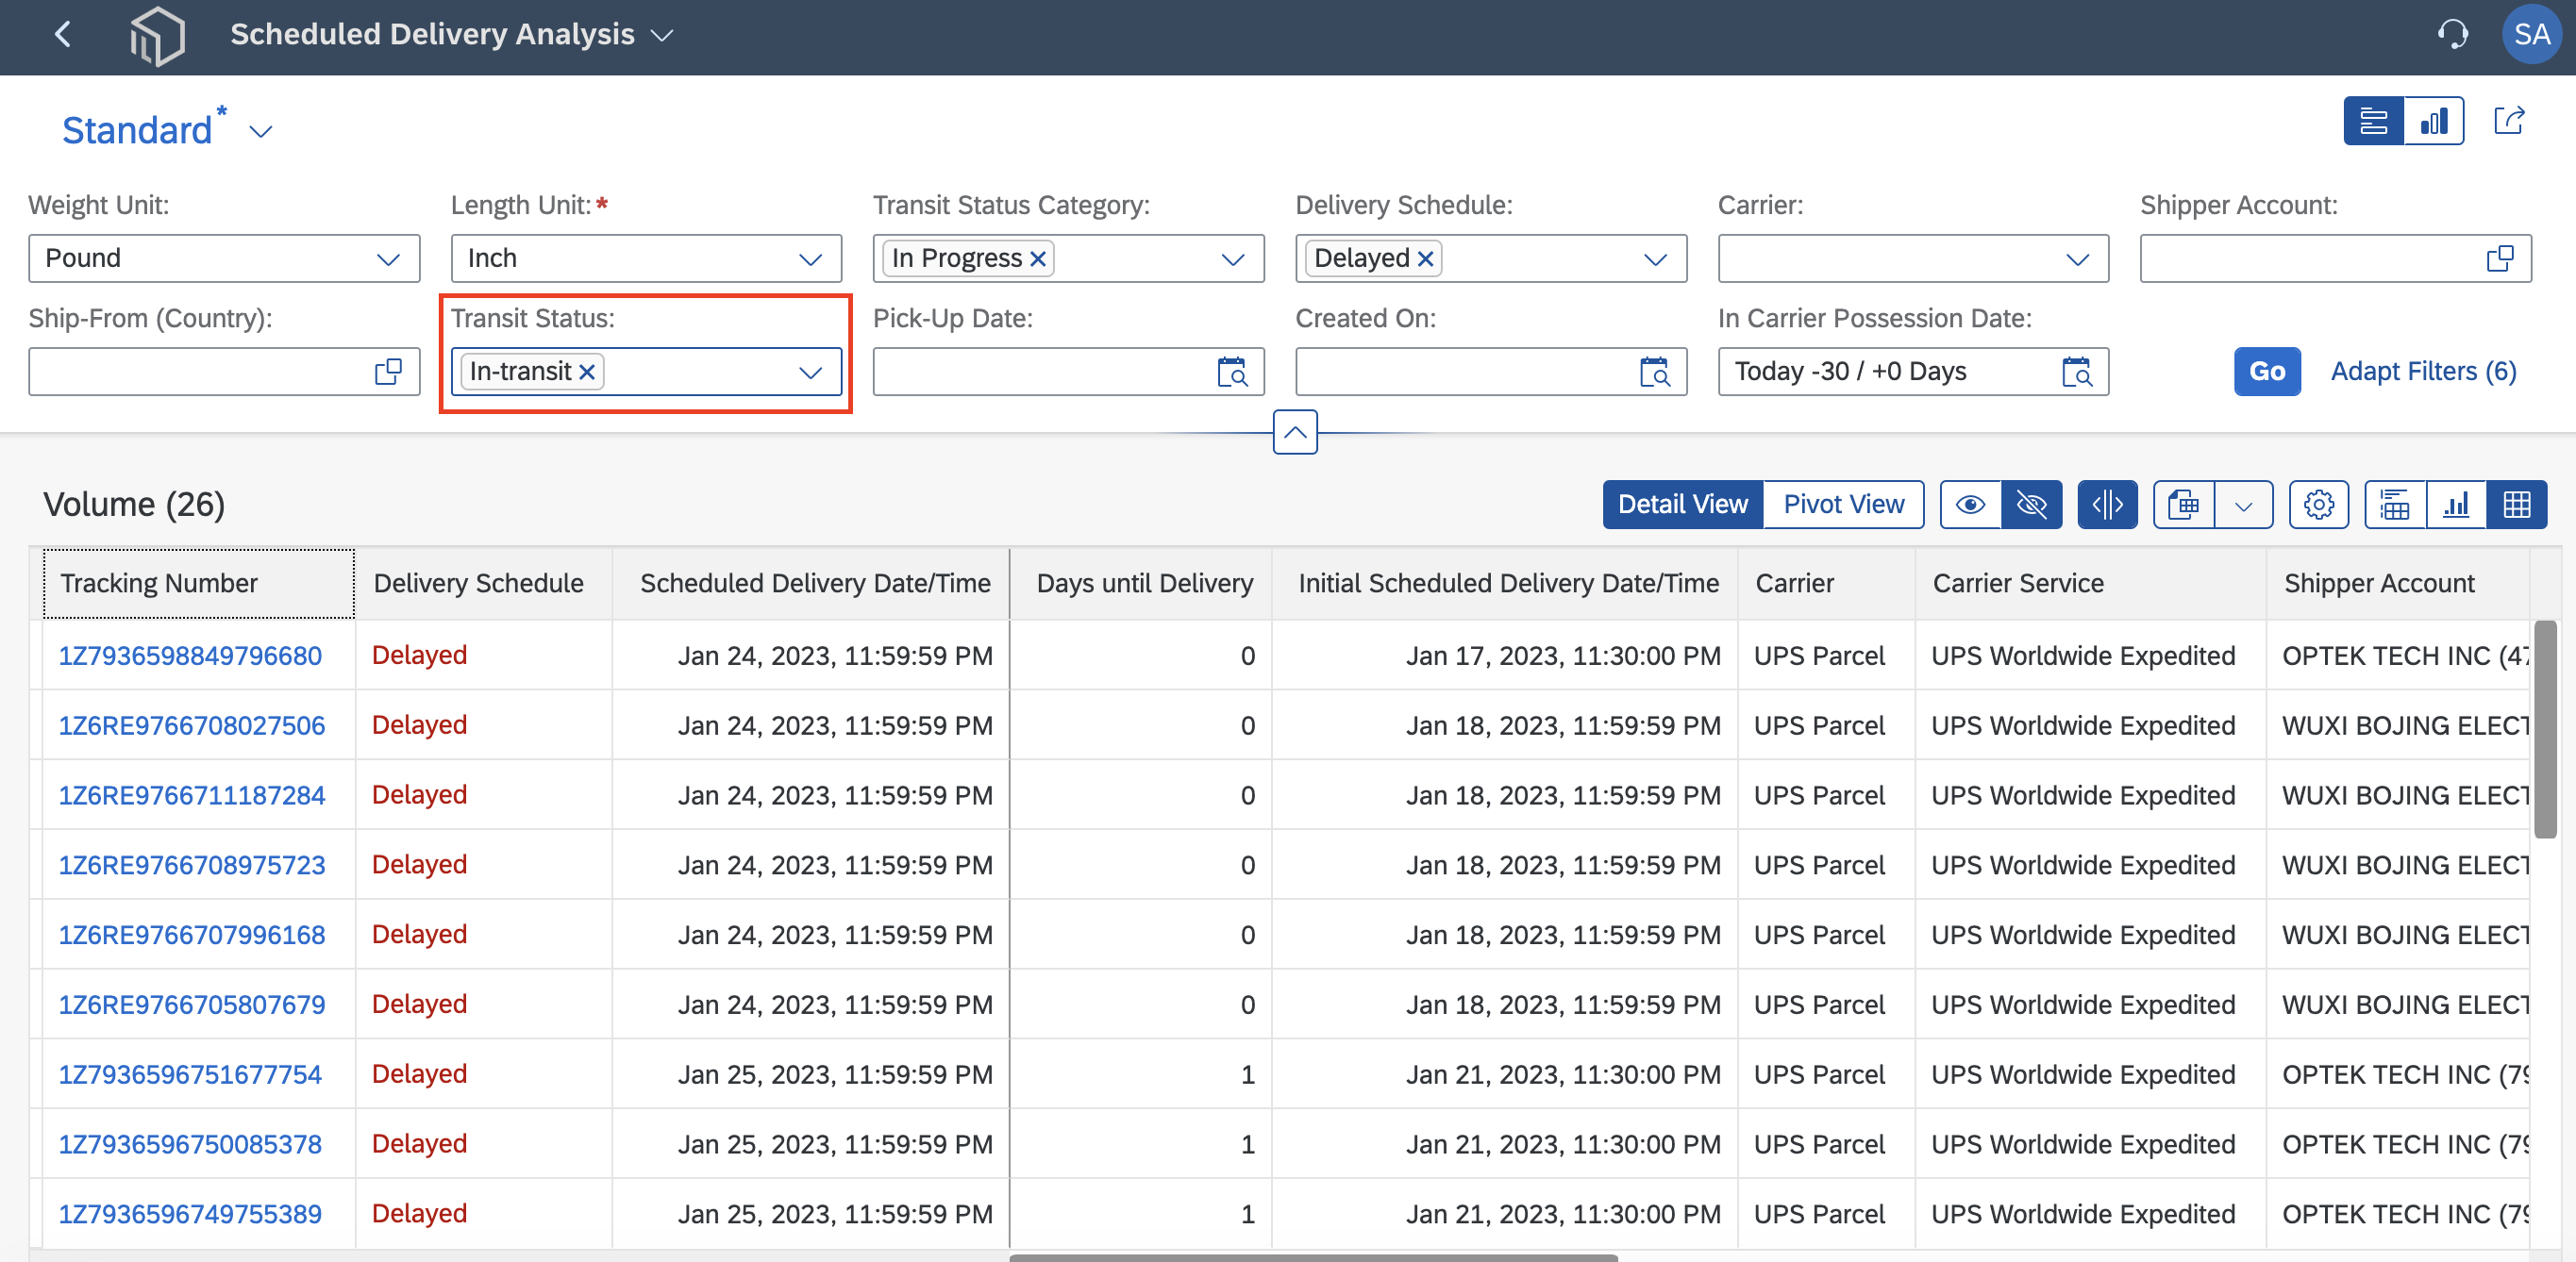The width and height of the screenshot is (2576, 1262).
Task: Open the export options dropdown arrow
Action: [2243, 505]
